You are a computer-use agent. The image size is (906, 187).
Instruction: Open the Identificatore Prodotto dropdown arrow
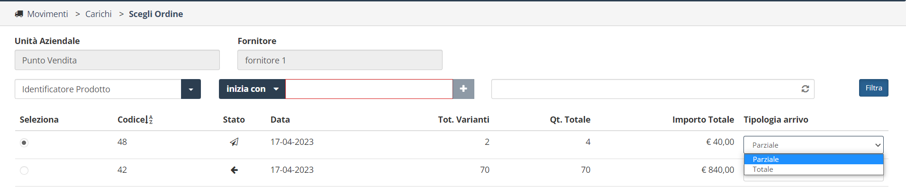point(191,89)
